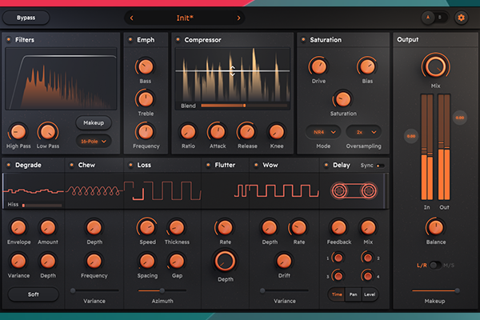Select the Level tab in Delay
This screenshot has height=320, width=480.
[369, 295]
